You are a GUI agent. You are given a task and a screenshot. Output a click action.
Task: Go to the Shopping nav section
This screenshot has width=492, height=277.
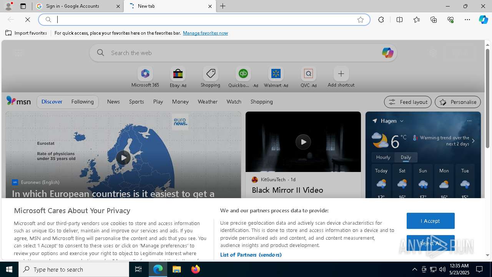[x=261, y=102]
